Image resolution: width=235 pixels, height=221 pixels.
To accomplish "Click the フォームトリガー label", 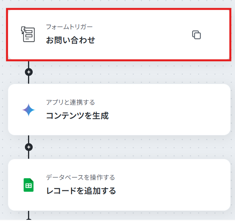I will click(69, 27).
